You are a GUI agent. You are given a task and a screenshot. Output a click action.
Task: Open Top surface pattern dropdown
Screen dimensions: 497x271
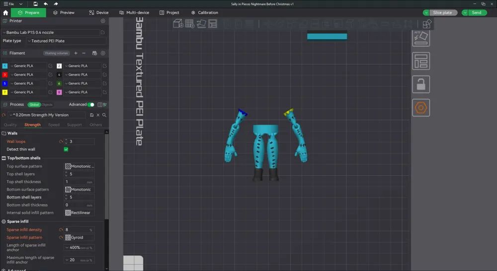click(x=80, y=166)
